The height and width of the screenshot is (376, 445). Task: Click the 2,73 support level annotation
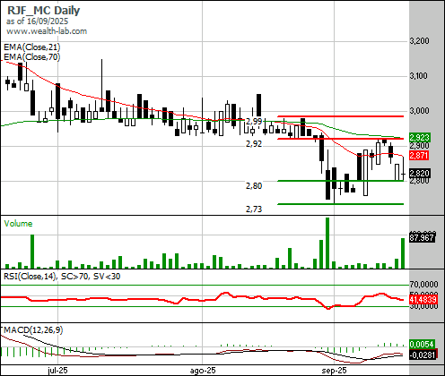tap(254, 209)
